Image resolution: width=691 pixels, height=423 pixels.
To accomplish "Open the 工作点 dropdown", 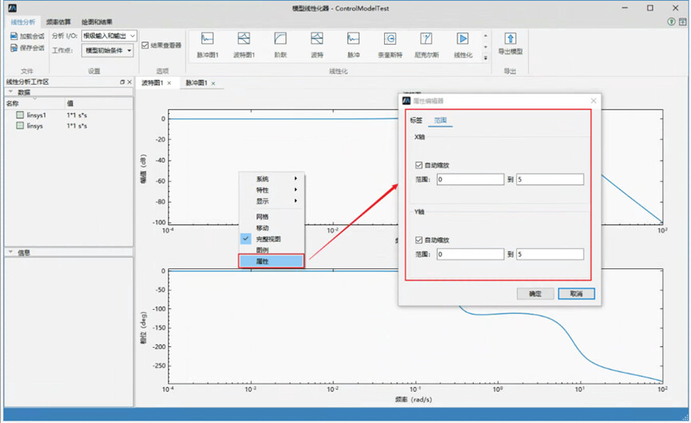I will (108, 50).
